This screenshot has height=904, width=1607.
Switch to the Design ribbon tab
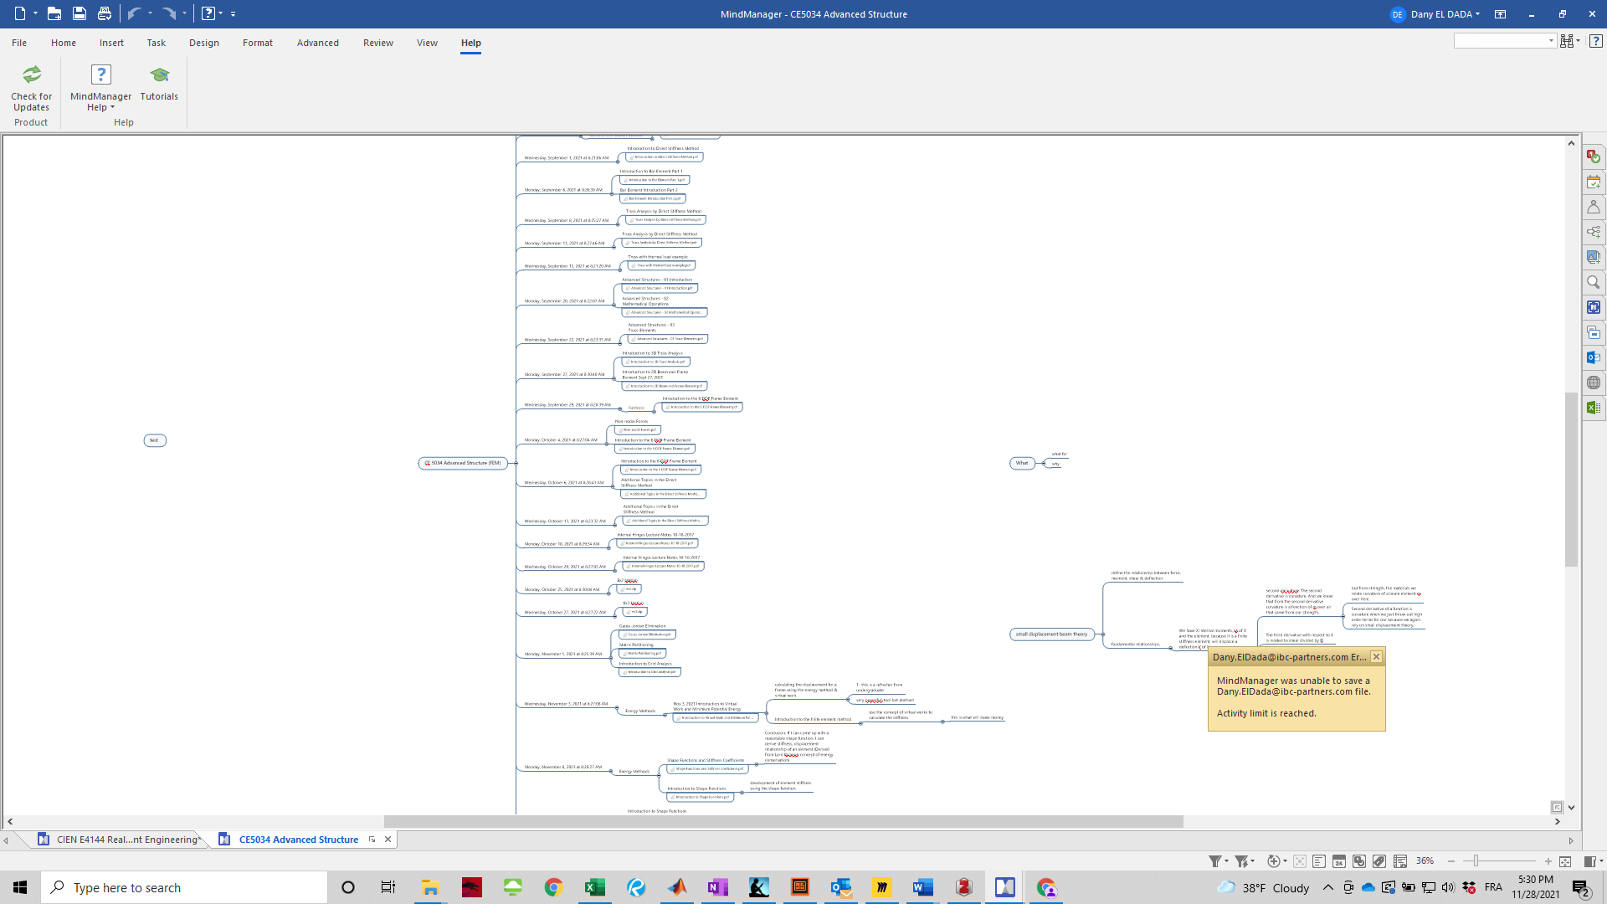(x=203, y=43)
